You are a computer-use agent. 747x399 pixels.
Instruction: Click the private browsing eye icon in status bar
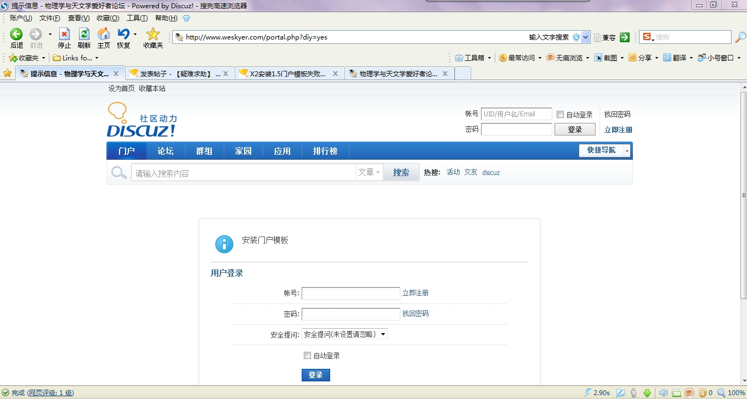tap(689, 393)
